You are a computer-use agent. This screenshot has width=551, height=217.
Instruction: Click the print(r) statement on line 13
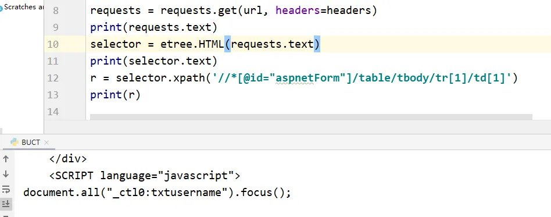115,95
